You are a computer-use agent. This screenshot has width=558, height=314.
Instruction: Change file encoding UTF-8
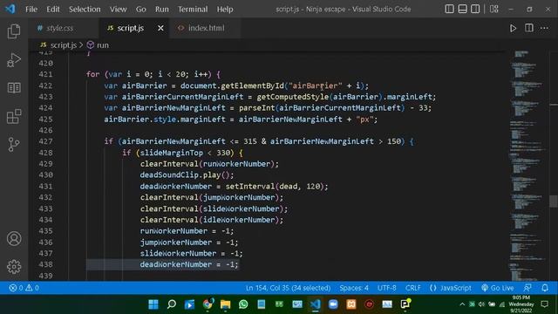tap(386, 288)
